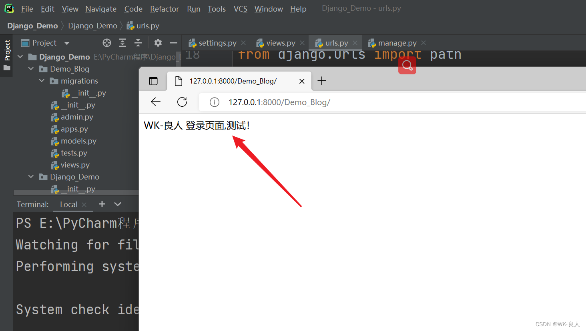
Task: Click the browser address bar URL
Action: click(279, 102)
